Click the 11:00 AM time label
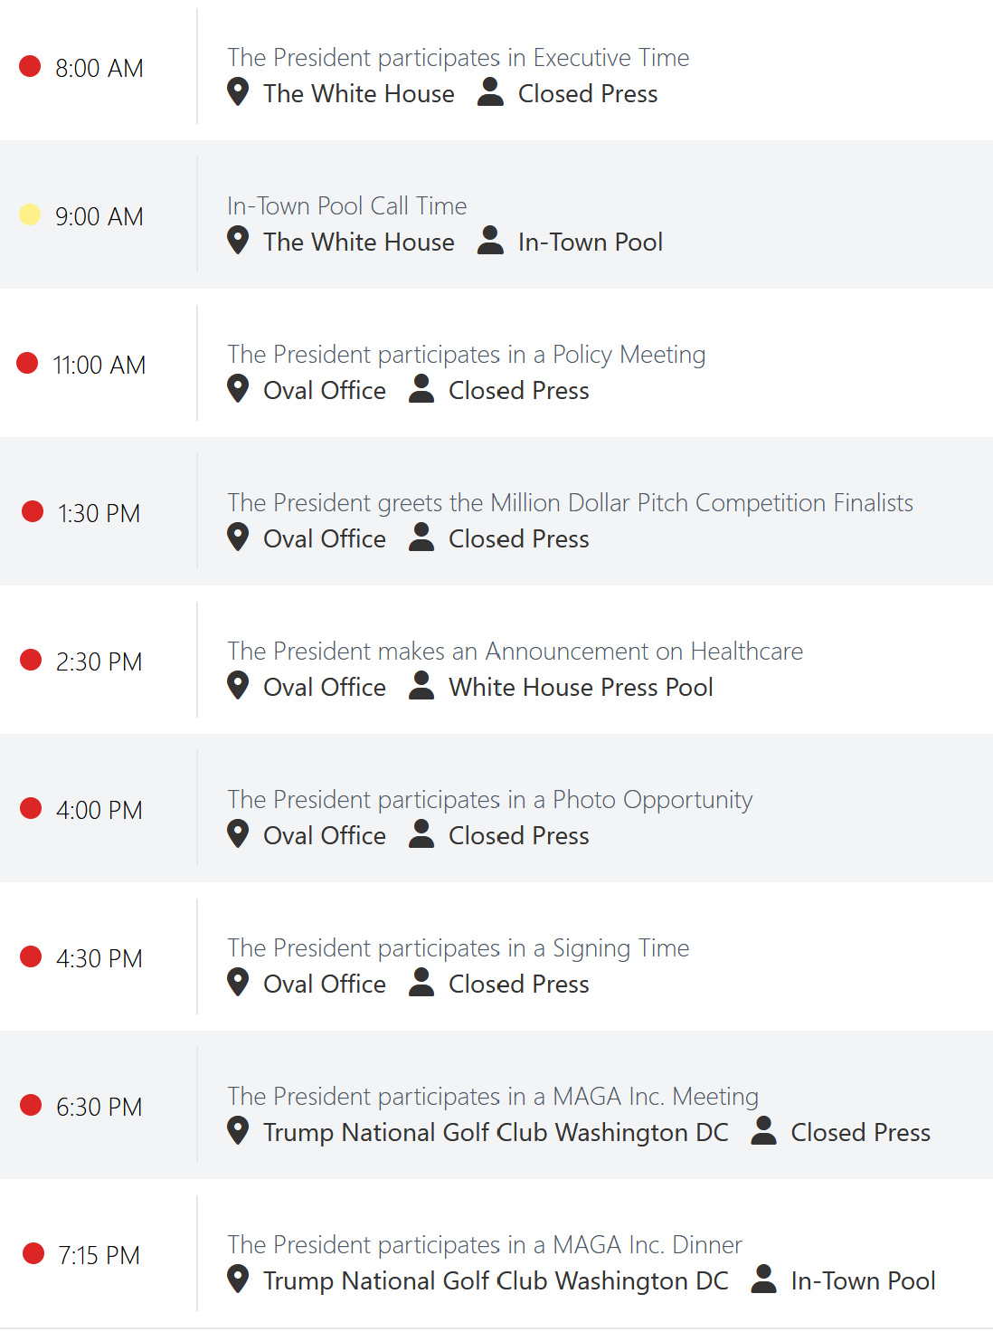Viewport: 993px width, 1332px height. pos(99,365)
